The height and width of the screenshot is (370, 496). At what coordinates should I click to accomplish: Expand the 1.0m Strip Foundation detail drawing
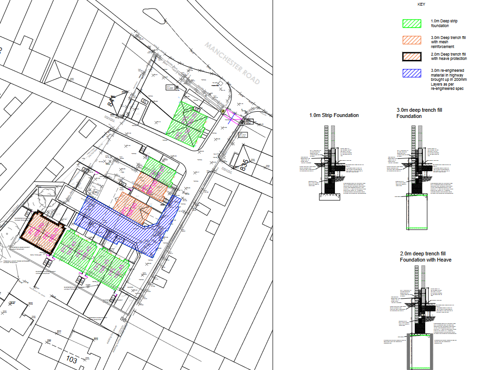pos(334,115)
